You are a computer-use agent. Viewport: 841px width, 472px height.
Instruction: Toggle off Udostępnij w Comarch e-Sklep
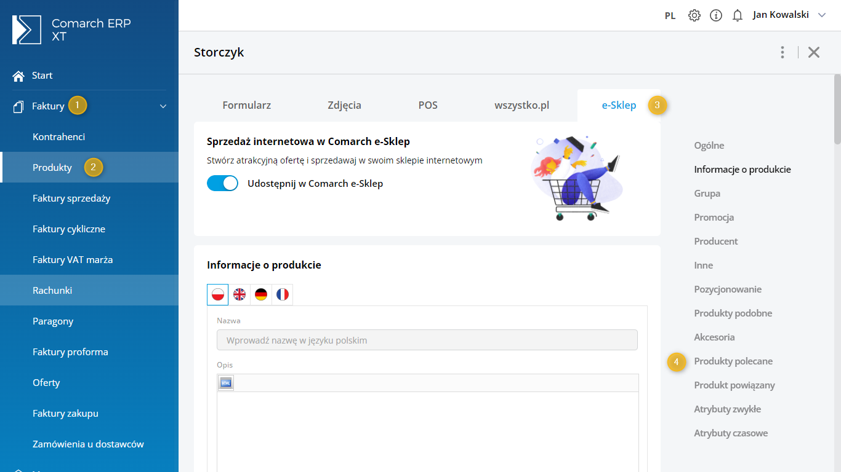pyautogui.click(x=222, y=183)
